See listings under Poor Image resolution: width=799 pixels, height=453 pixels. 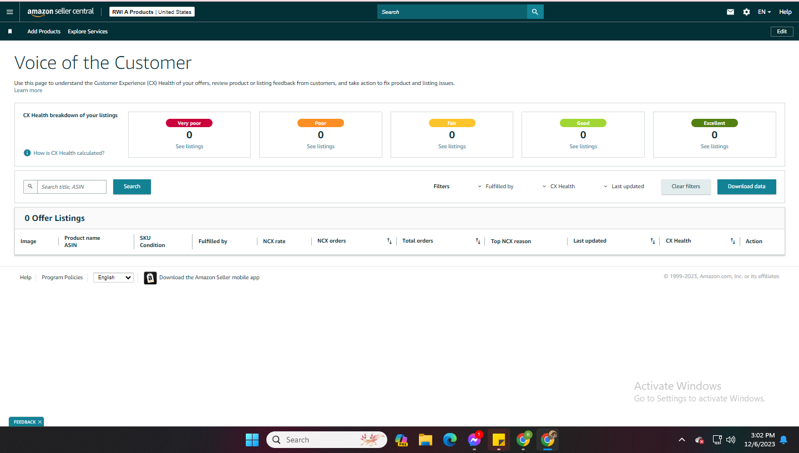(321, 147)
